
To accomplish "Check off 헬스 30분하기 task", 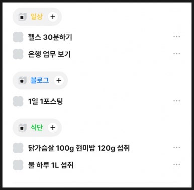I will (x=18, y=37).
